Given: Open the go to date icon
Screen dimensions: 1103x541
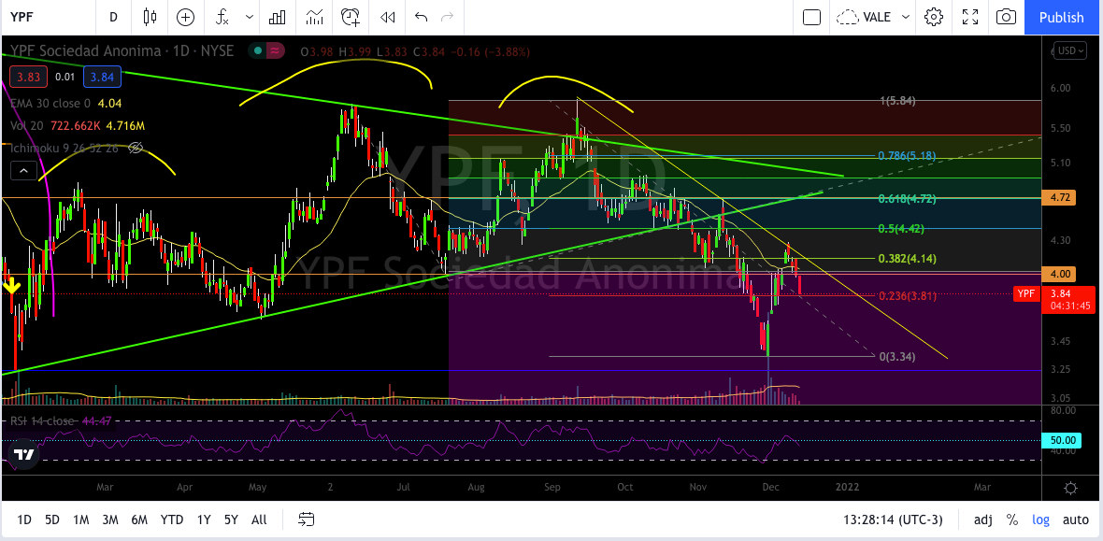Looking at the screenshot, I should click(x=306, y=520).
